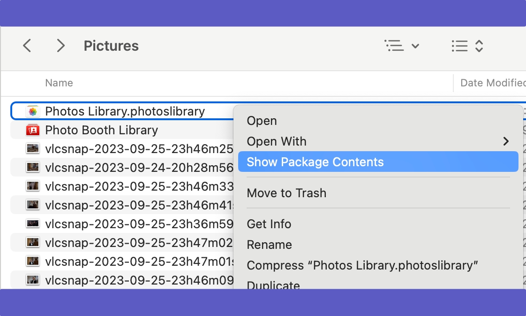Open the group-by sorting control
The width and height of the screenshot is (526, 316).
click(x=467, y=46)
